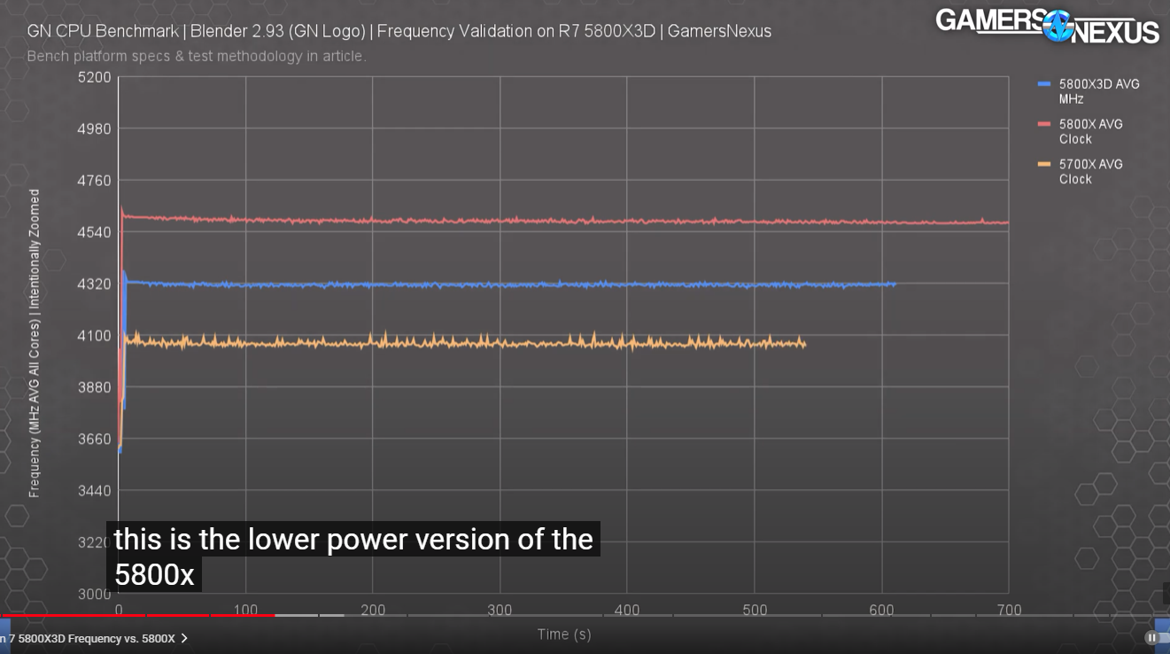
Task: Click the x-axis value '300'
Action: [x=500, y=610]
